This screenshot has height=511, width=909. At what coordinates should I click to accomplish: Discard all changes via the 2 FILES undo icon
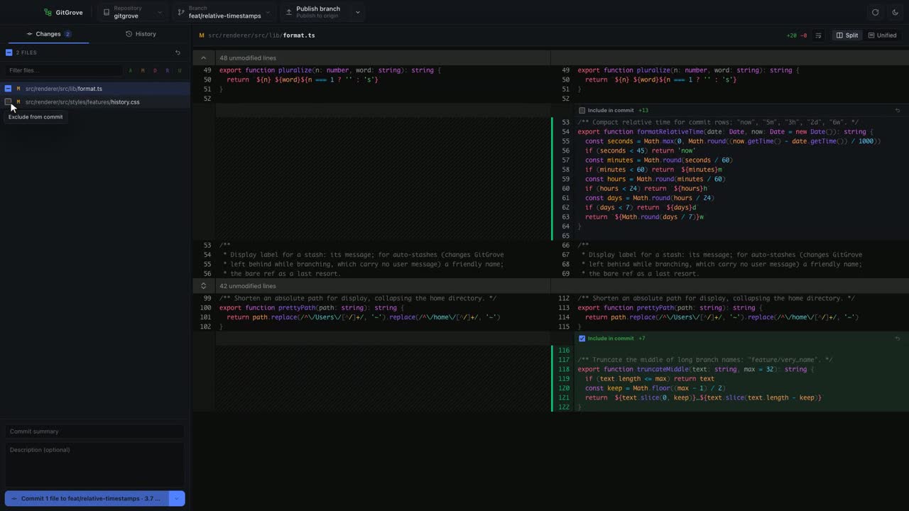pyautogui.click(x=178, y=53)
